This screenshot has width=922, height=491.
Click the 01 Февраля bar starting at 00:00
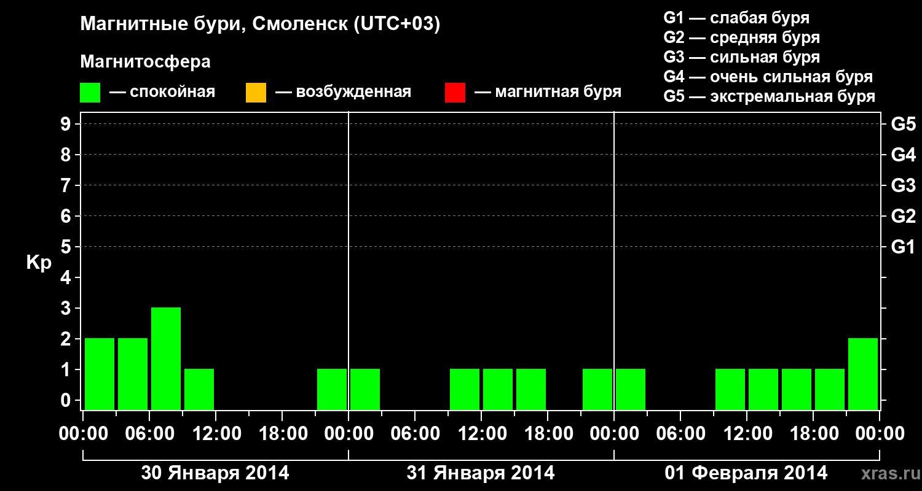coord(631,389)
